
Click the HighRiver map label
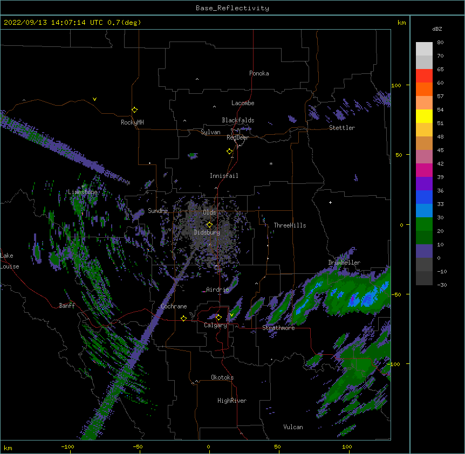tap(232, 401)
